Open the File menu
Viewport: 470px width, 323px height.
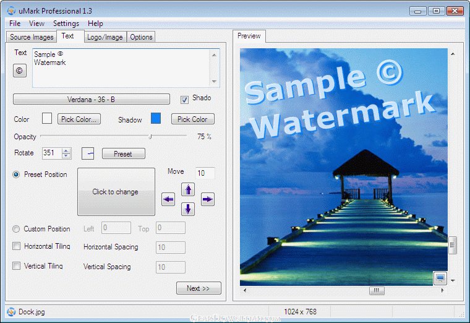pos(15,24)
